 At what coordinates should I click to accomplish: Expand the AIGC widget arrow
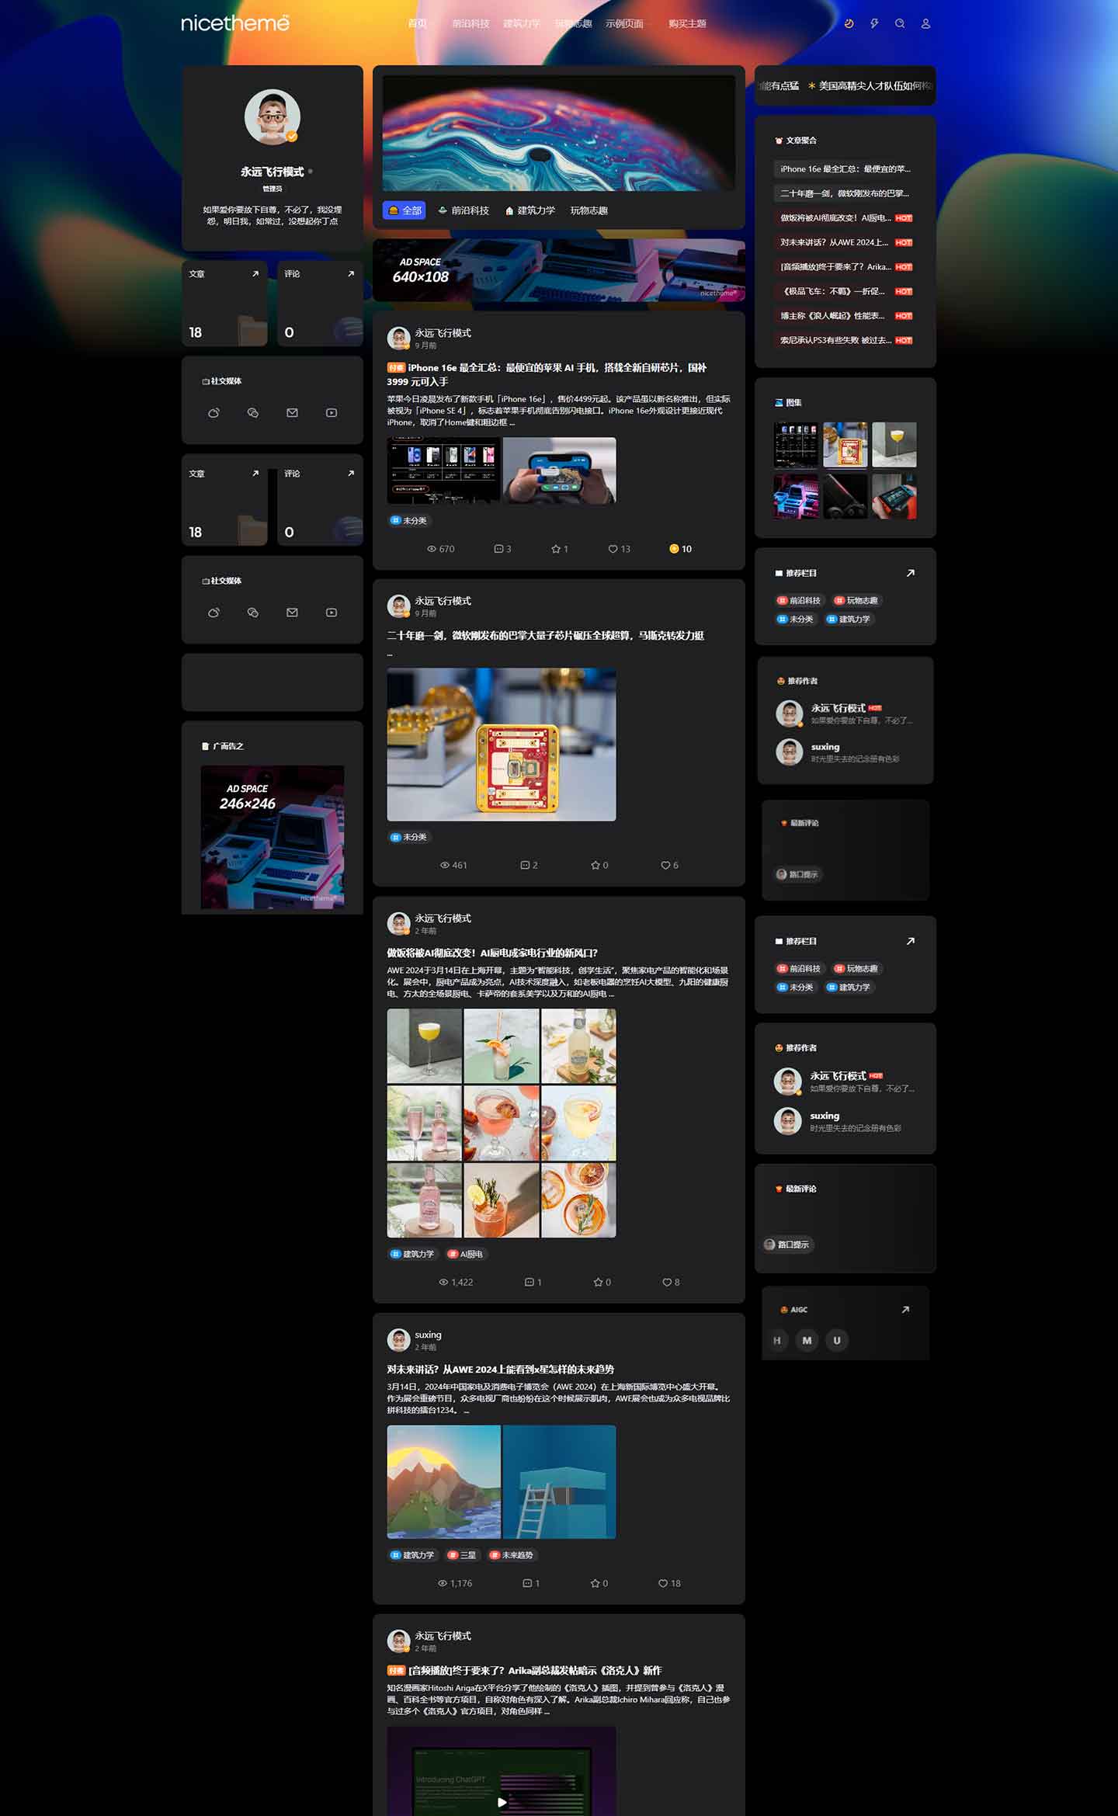[904, 1310]
